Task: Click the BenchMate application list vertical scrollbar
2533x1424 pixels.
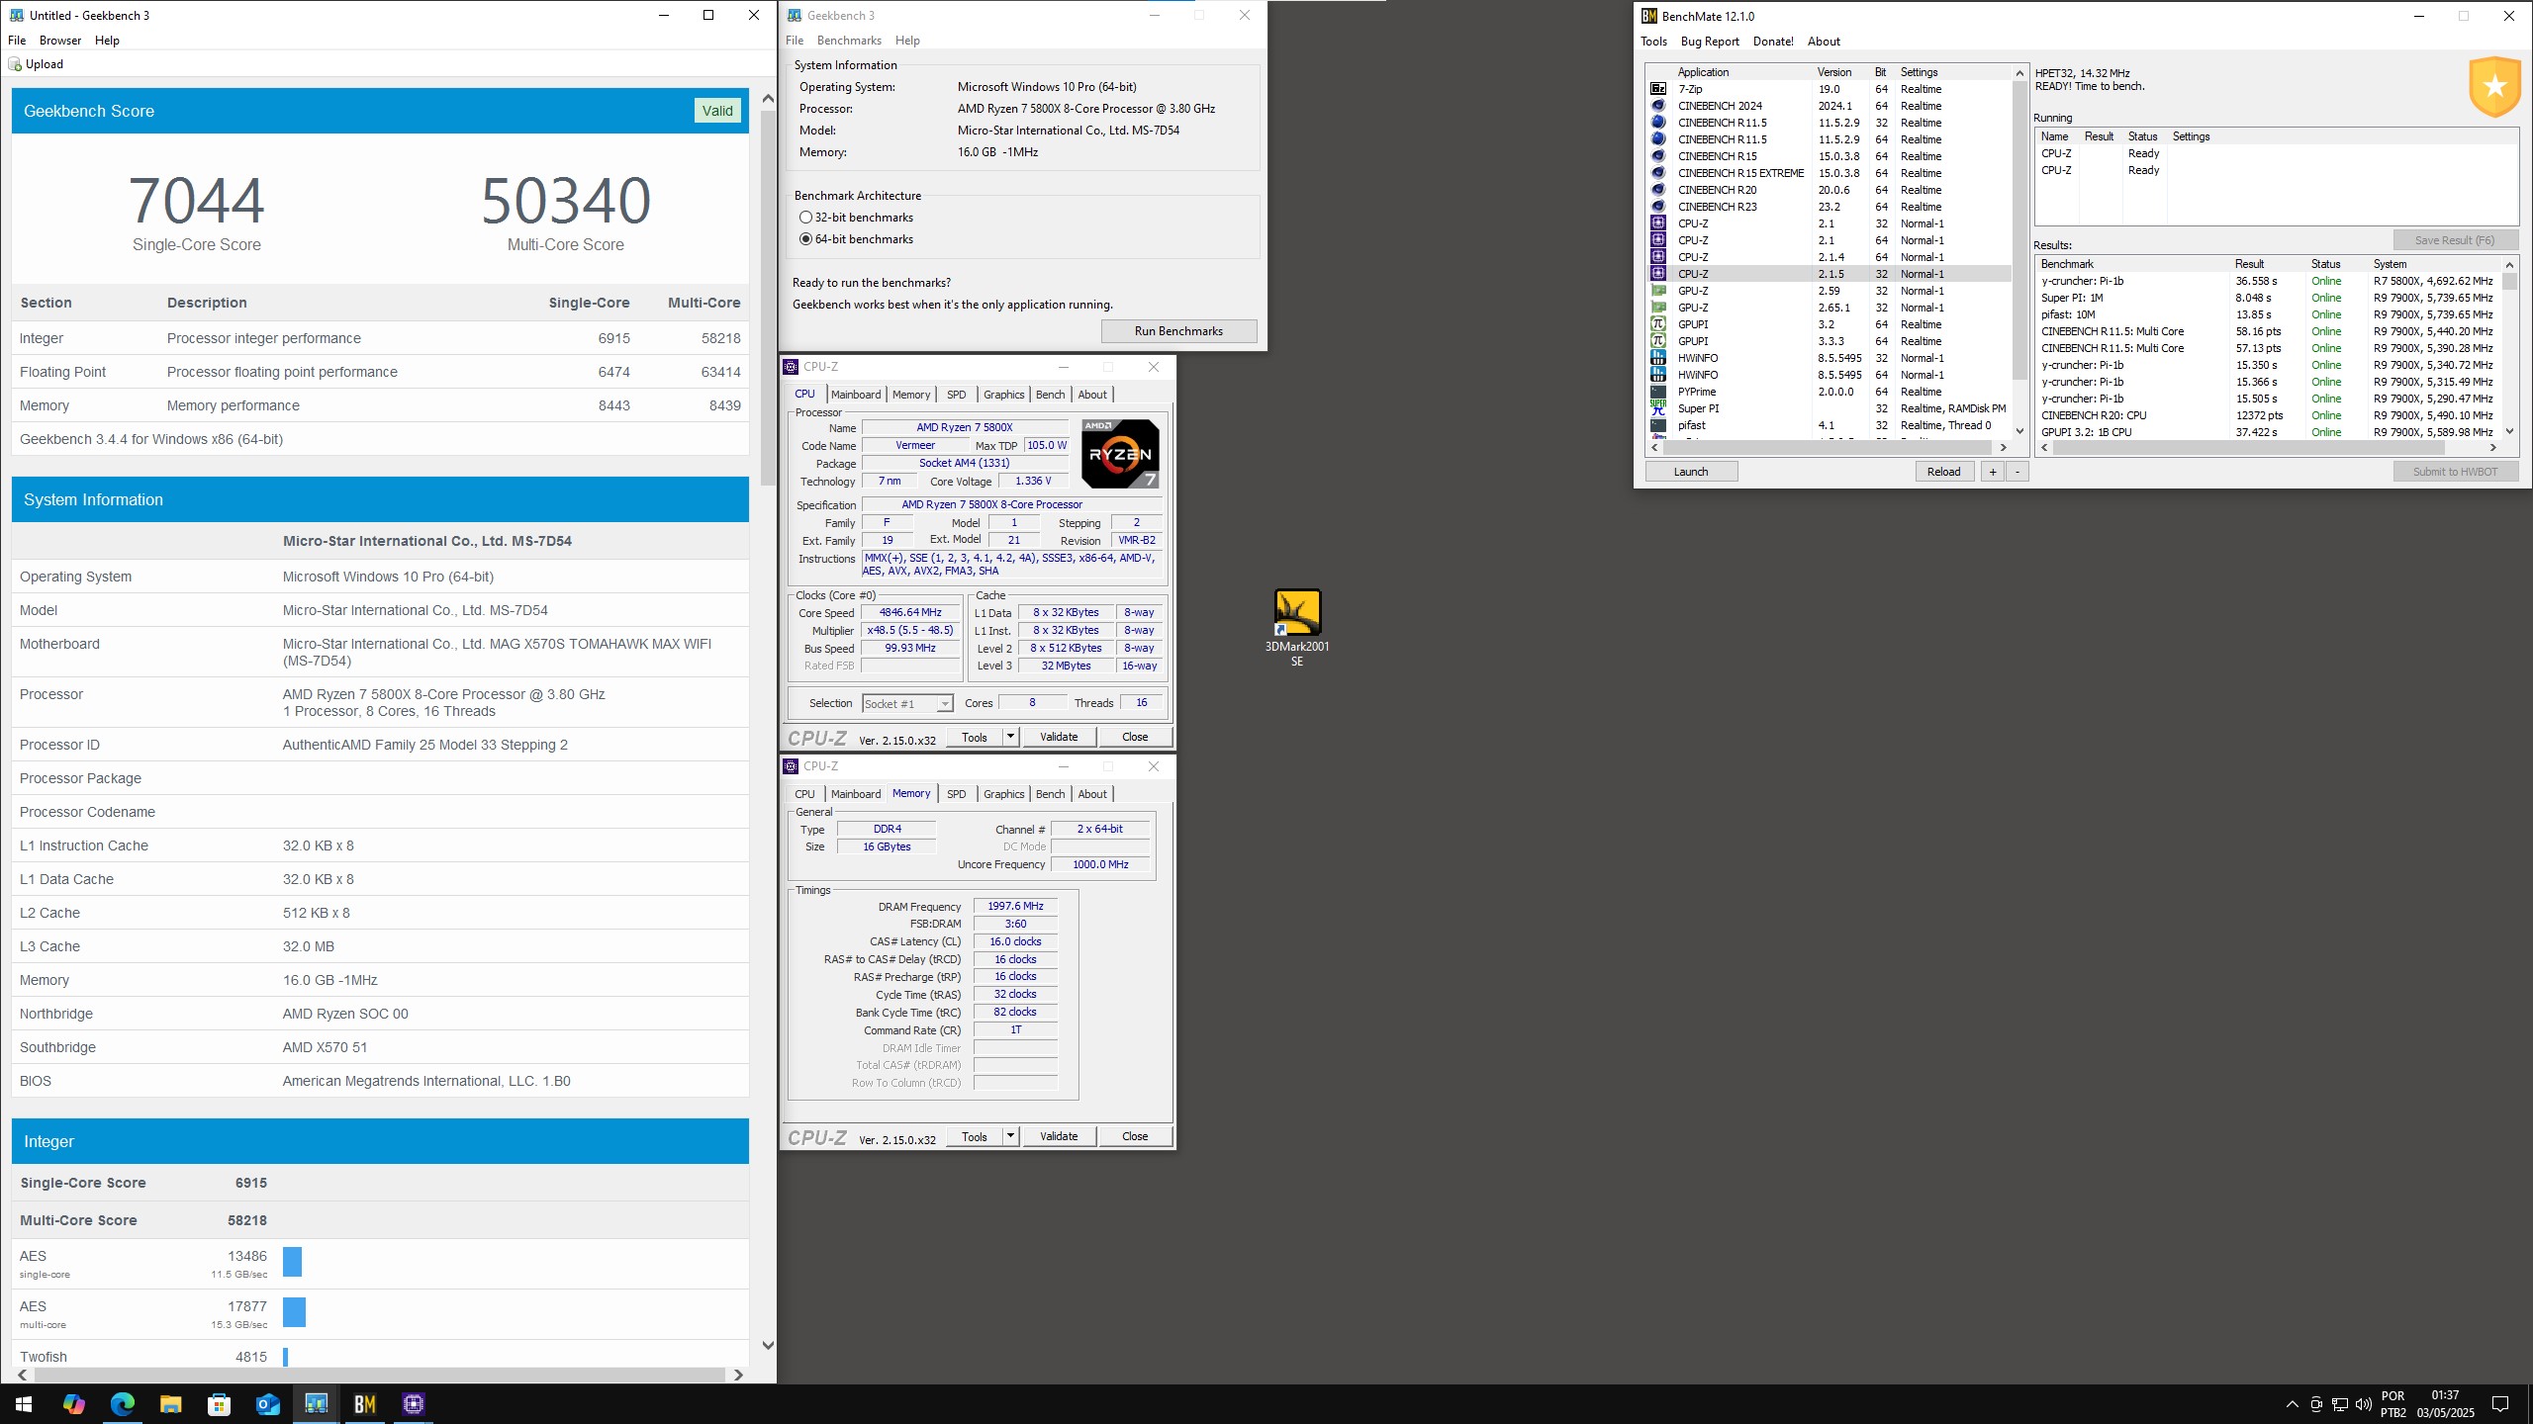Action: click(2018, 229)
